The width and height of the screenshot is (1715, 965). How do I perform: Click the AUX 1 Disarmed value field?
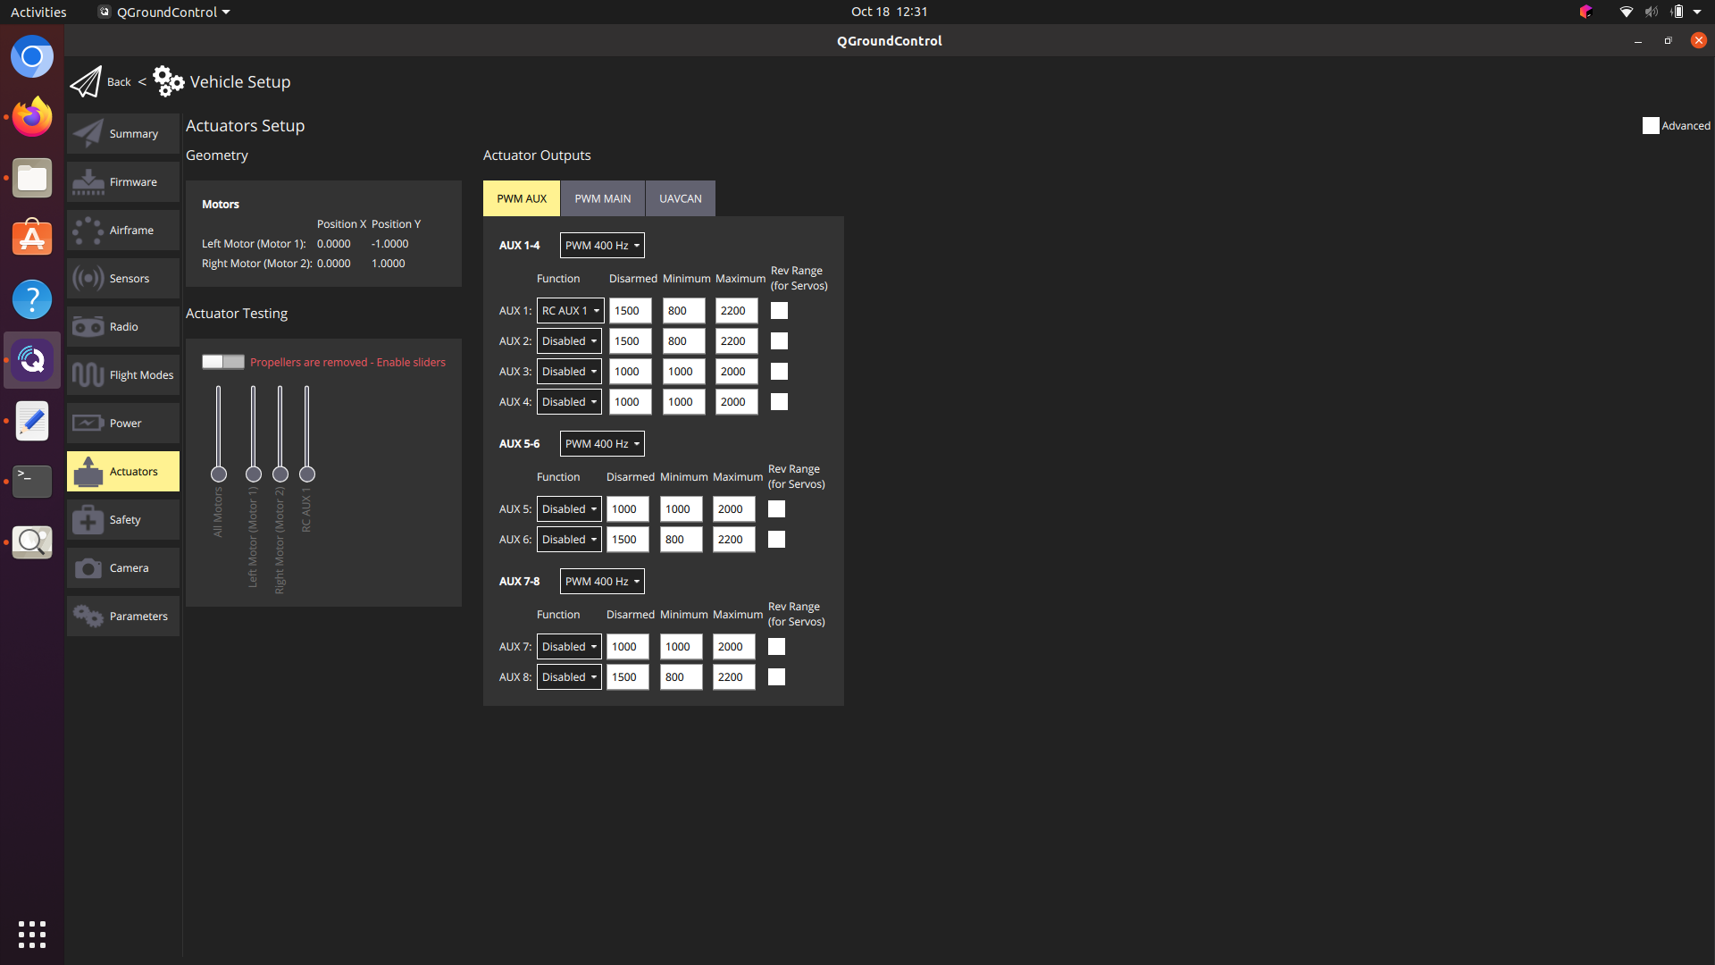coord(631,311)
